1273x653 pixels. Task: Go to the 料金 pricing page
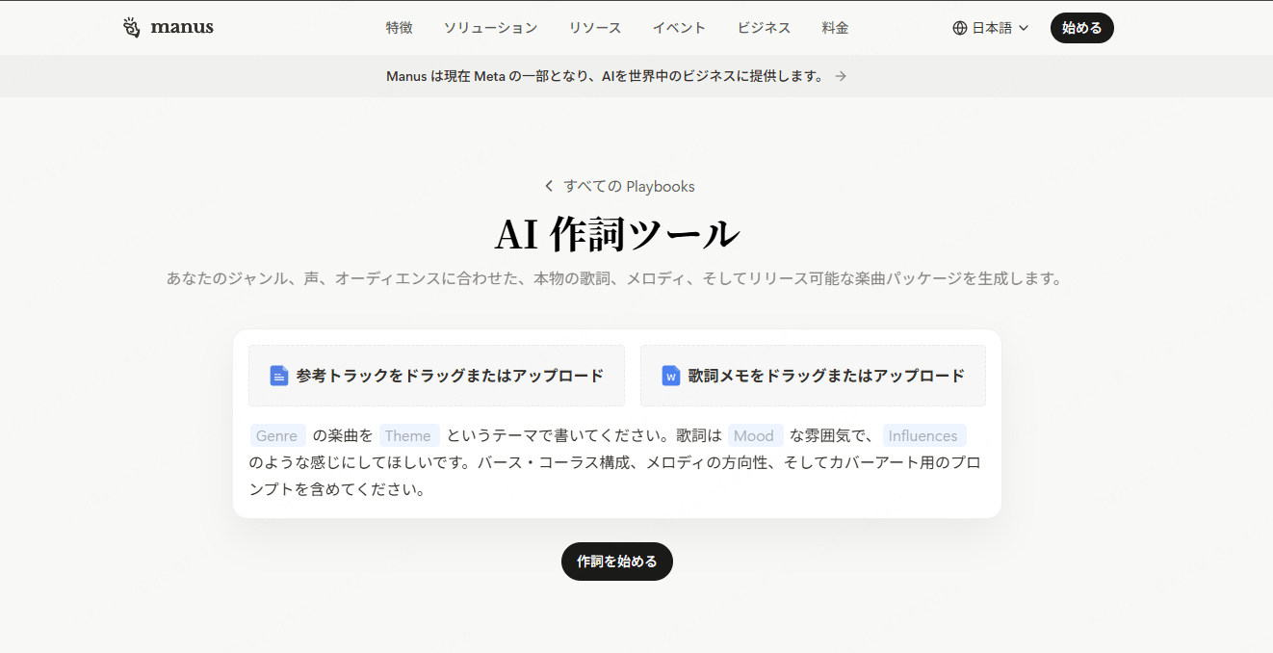pos(836,28)
